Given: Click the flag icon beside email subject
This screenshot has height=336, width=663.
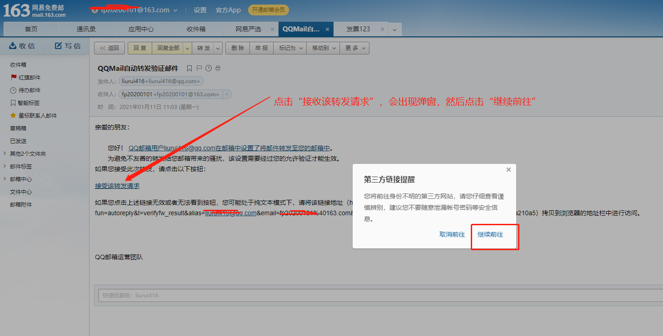Looking at the screenshot, I should click(x=199, y=69).
